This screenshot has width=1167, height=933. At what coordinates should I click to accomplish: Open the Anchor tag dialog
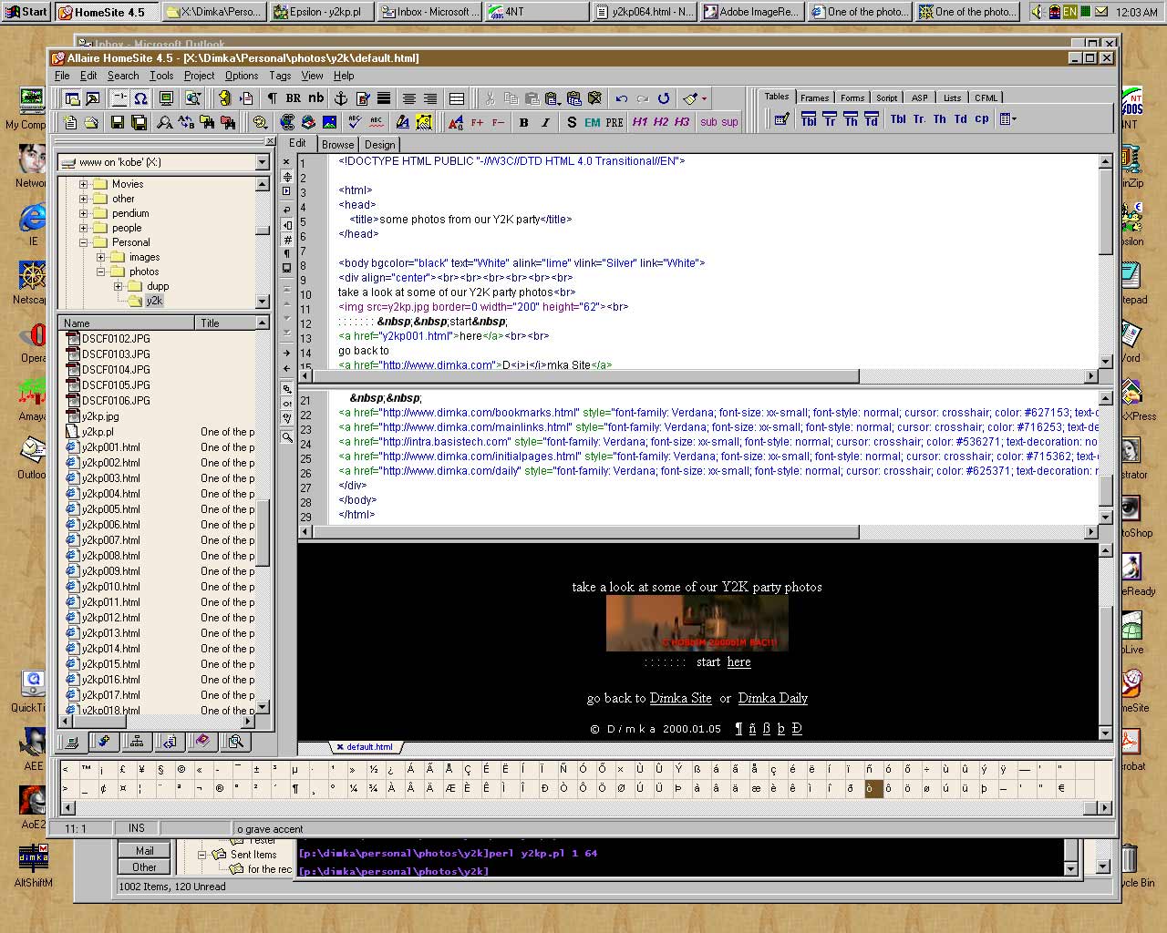tap(342, 98)
